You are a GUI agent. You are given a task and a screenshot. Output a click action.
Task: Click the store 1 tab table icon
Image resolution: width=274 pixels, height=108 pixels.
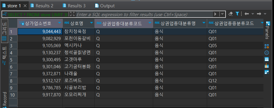pos(4,6)
